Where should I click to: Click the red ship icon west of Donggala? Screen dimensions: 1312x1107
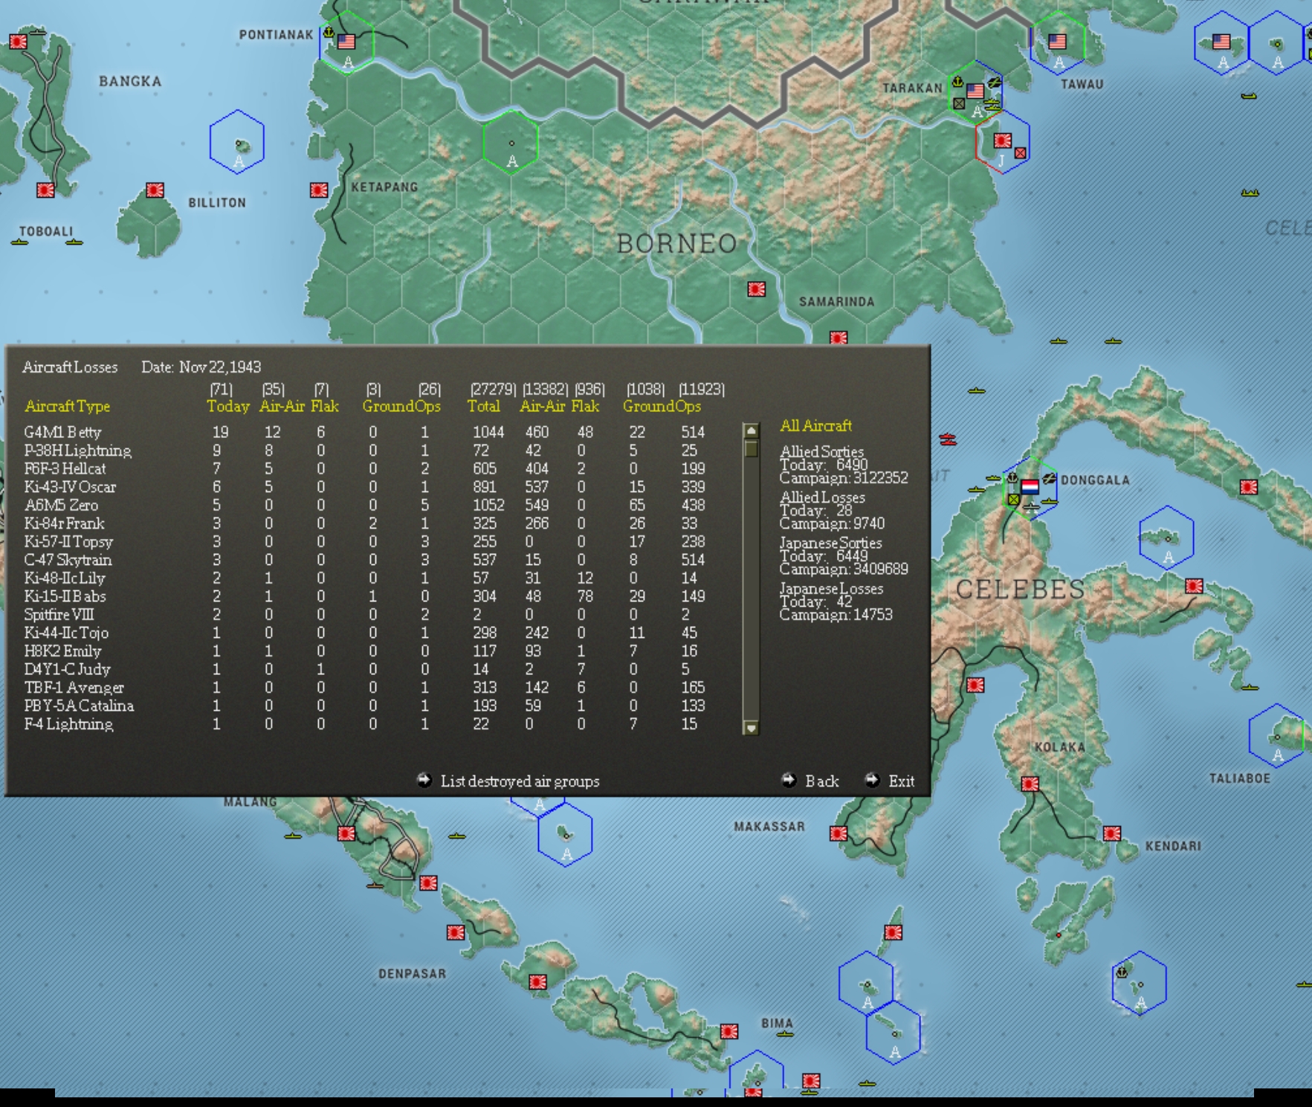(x=948, y=439)
